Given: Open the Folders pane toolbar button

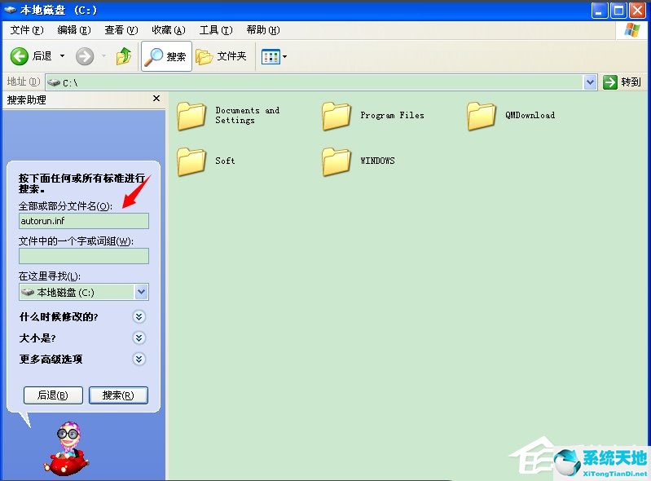Looking at the screenshot, I should [221, 56].
